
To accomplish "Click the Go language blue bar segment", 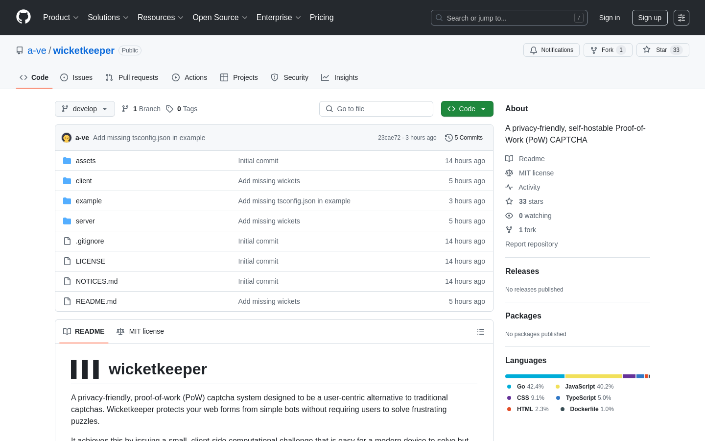I will [535, 376].
